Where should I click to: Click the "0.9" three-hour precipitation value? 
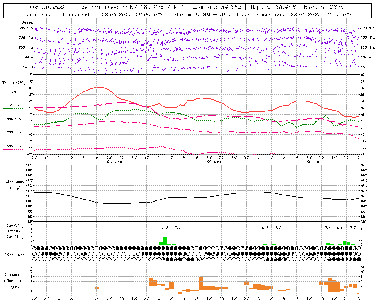pyautogui.click(x=340, y=228)
